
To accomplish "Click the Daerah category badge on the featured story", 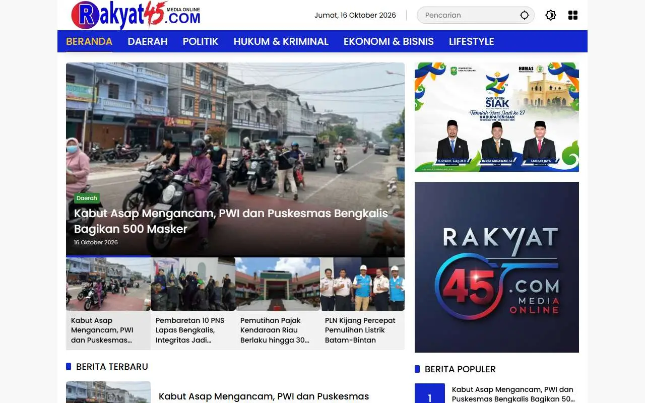I will [x=87, y=198].
